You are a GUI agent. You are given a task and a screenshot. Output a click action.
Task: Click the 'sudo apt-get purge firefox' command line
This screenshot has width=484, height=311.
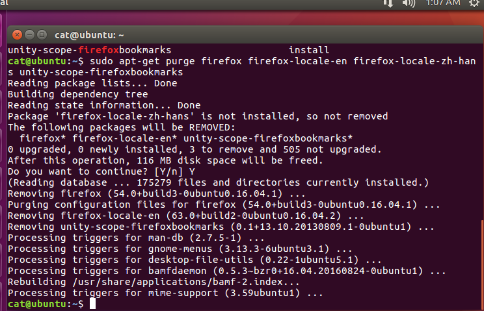tap(242, 61)
